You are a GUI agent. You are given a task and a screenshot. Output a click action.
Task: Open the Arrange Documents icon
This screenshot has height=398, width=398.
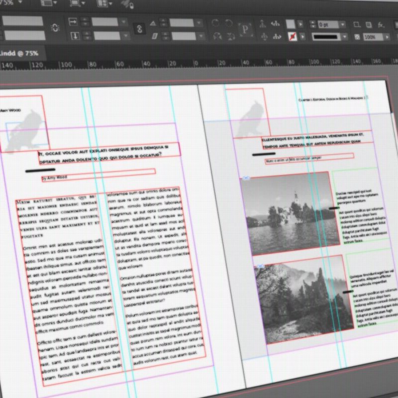click(x=102, y=3)
